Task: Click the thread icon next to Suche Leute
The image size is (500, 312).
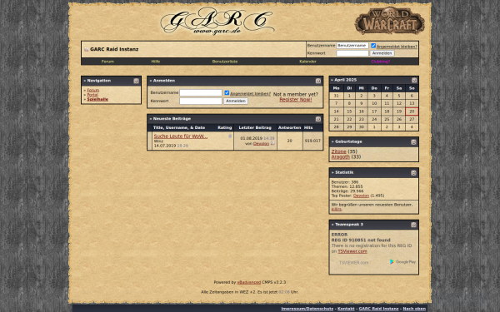Action: [x=230, y=136]
